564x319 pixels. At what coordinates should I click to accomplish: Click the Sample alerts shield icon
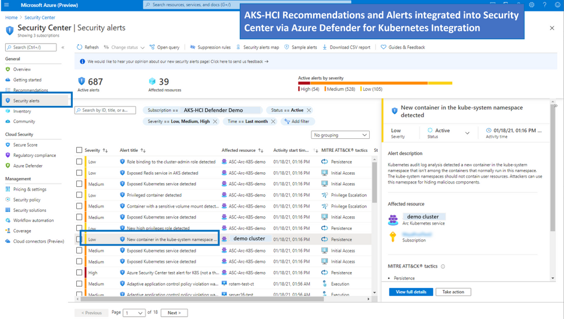click(x=287, y=47)
